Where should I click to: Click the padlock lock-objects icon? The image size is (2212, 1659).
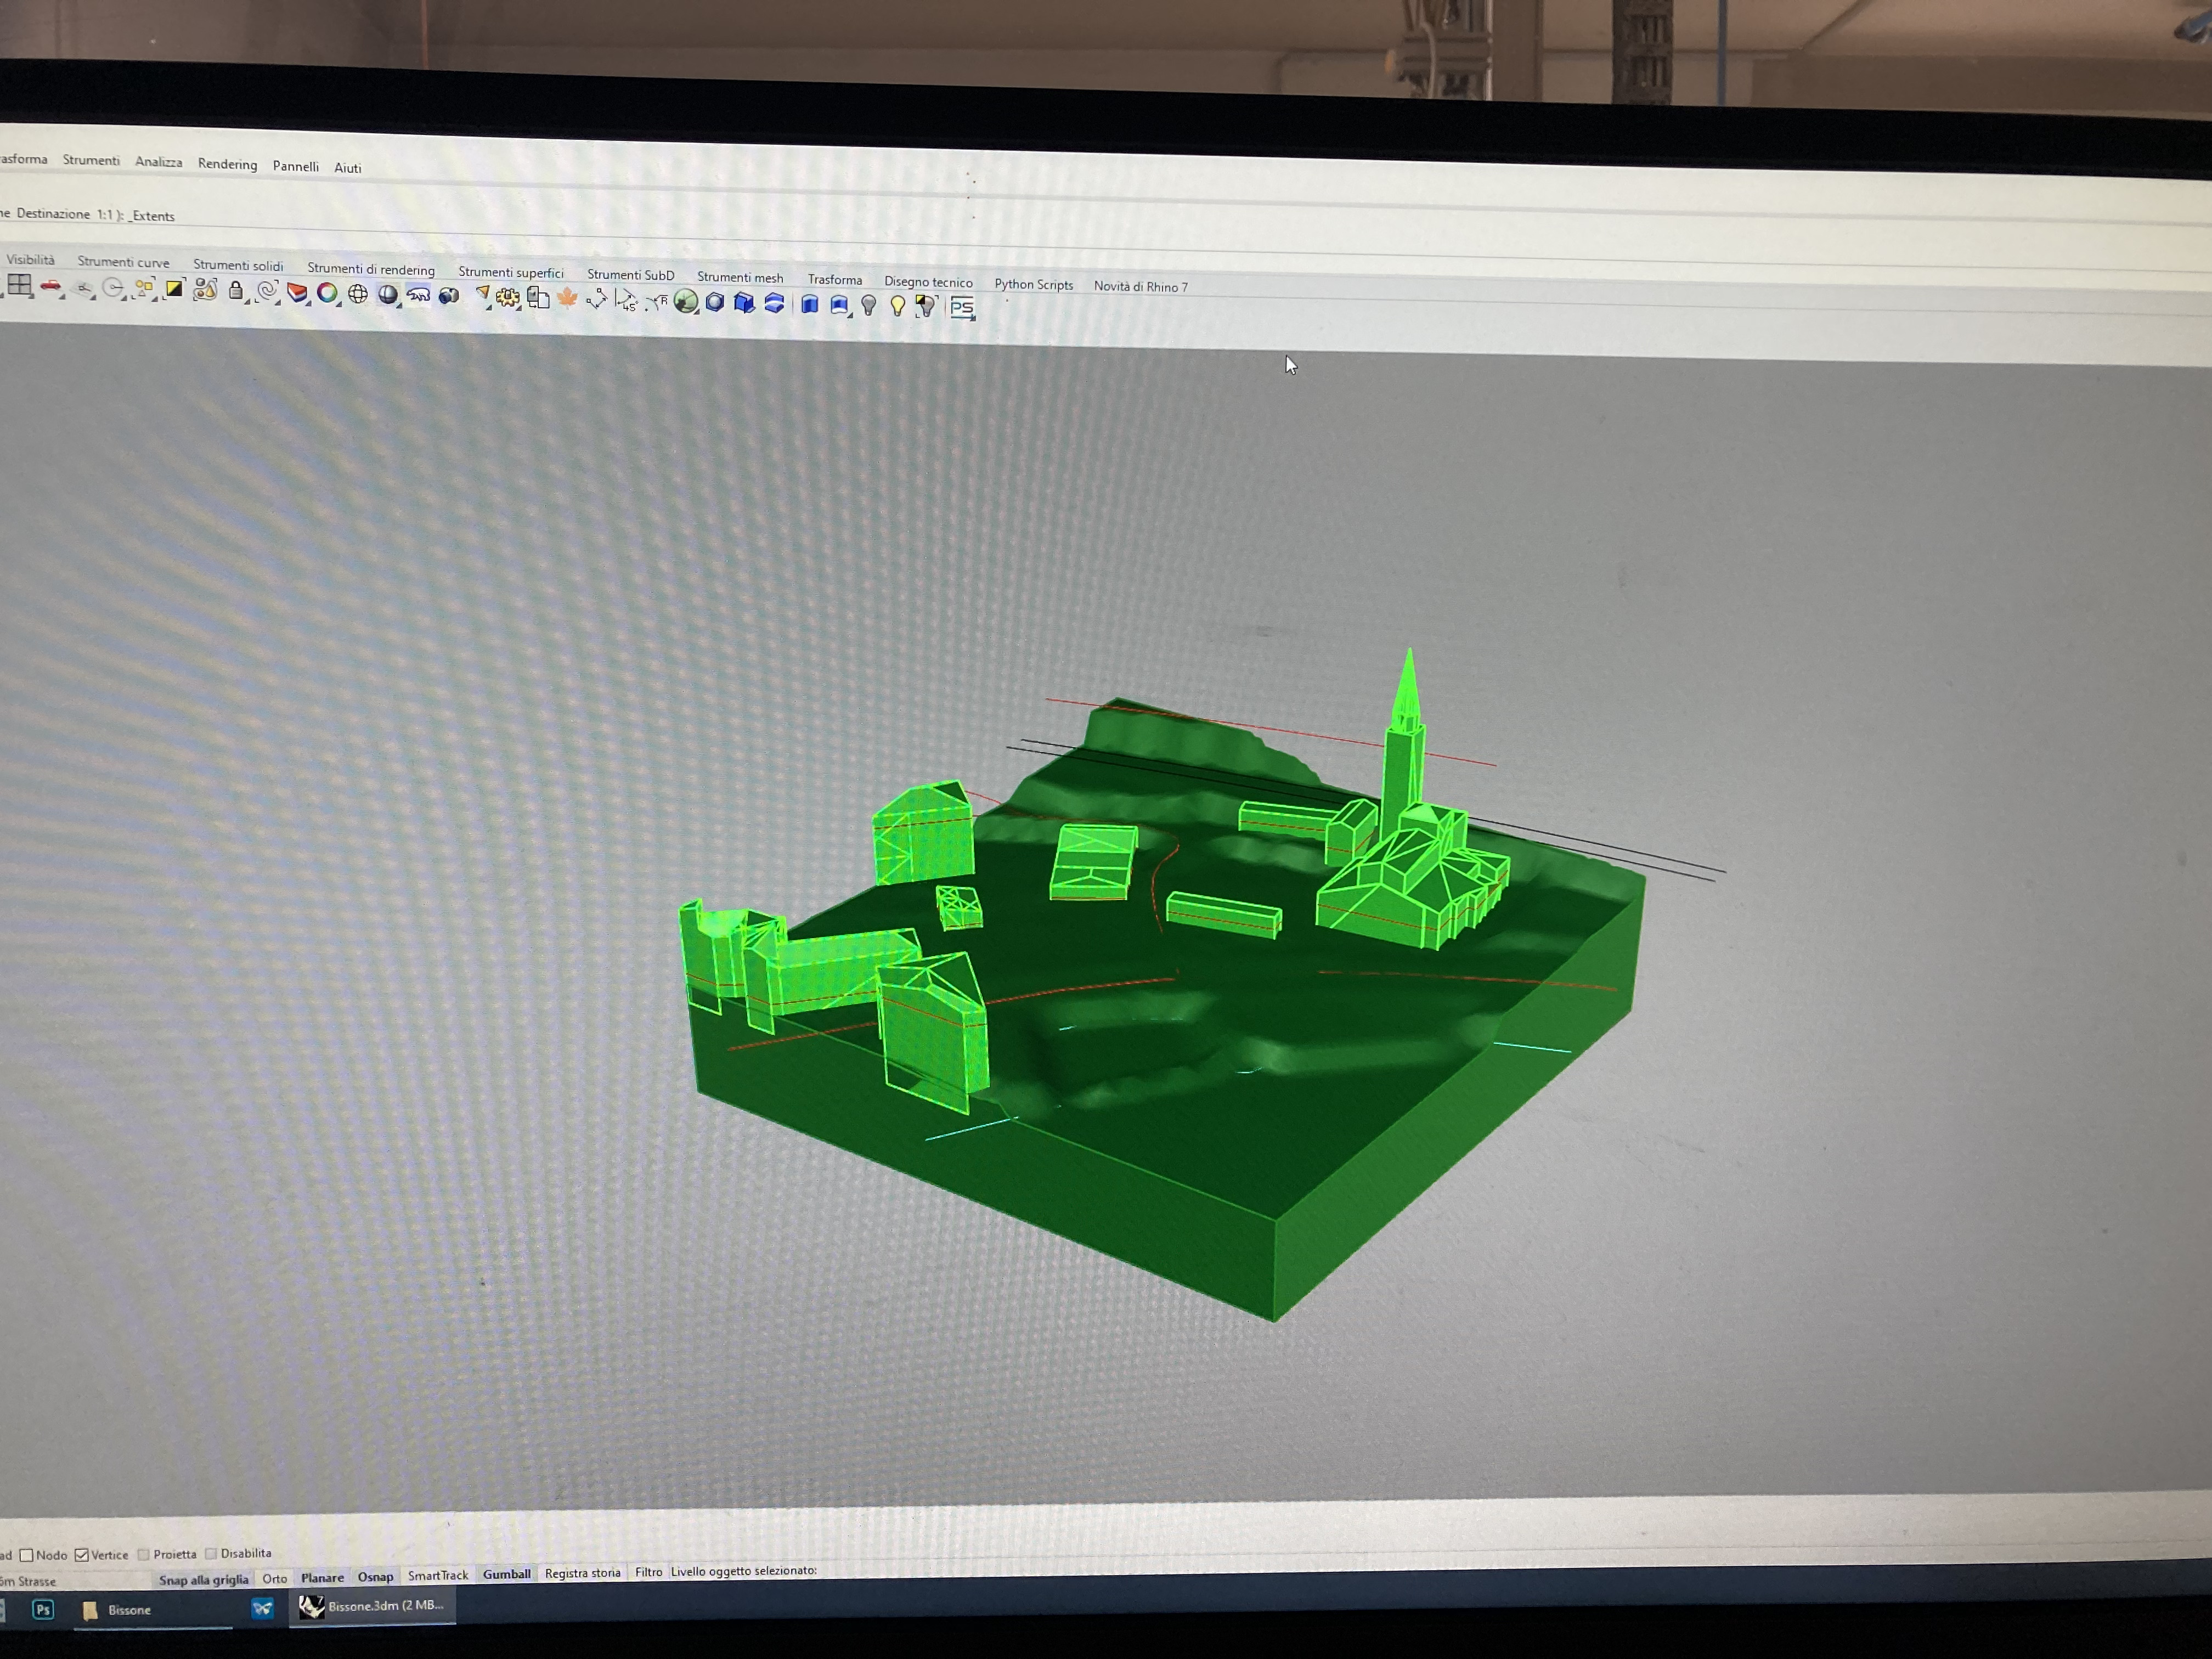click(x=235, y=291)
